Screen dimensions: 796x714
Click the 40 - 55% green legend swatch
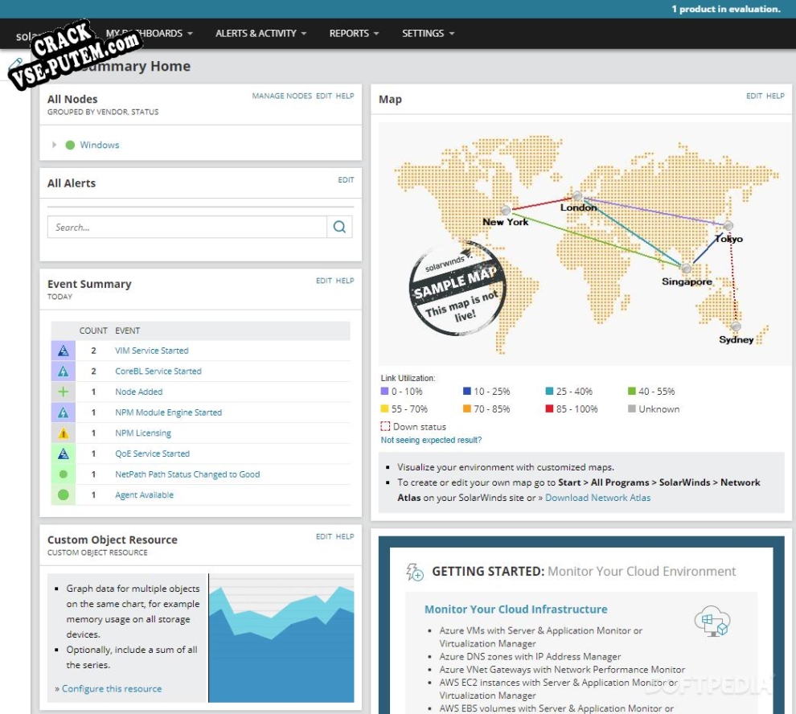click(632, 391)
